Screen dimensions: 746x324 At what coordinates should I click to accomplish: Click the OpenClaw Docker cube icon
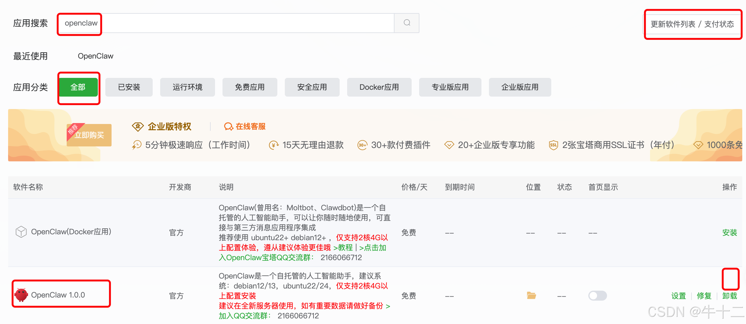[x=21, y=232]
